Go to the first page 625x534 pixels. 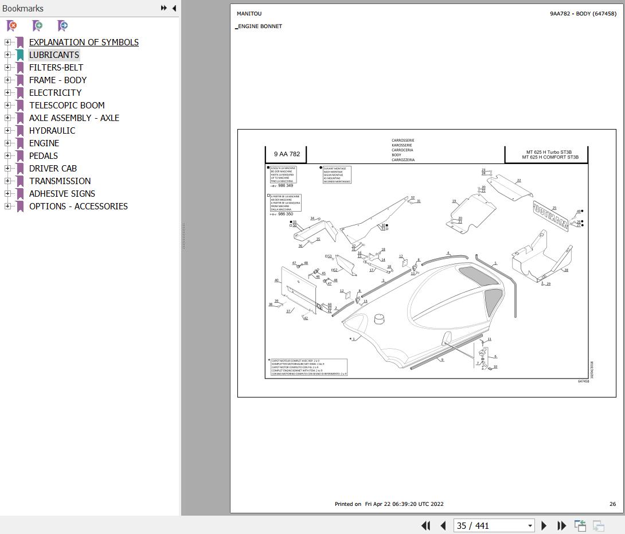click(425, 525)
